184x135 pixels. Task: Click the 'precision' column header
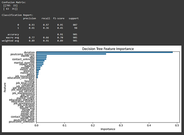point(29,18)
